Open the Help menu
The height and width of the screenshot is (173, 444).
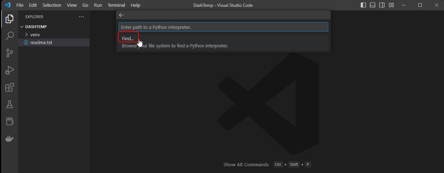tap(136, 5)
